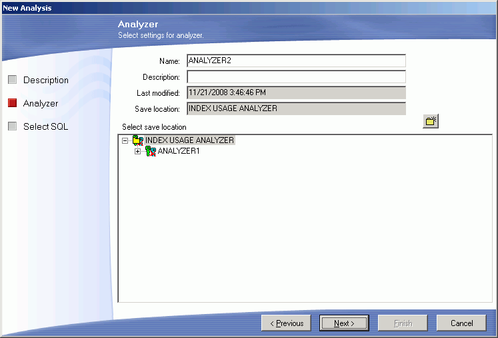498x338 pixels.
Task: Click the disabled Finish button
Action: pyautogui.click(x=403, y=323)
